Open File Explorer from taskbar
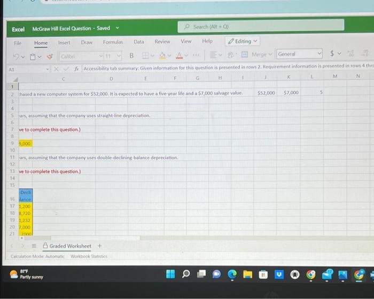Image resolution: width=374 pixels, height=299 pixels. pos(247,274)
